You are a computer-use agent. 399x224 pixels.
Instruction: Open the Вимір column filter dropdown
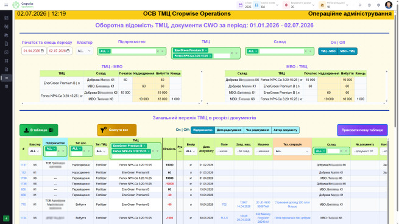coord(190,151)
